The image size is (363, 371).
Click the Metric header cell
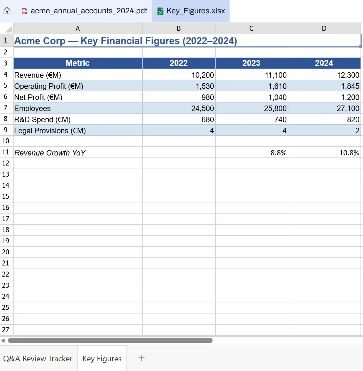pos(77,63)
